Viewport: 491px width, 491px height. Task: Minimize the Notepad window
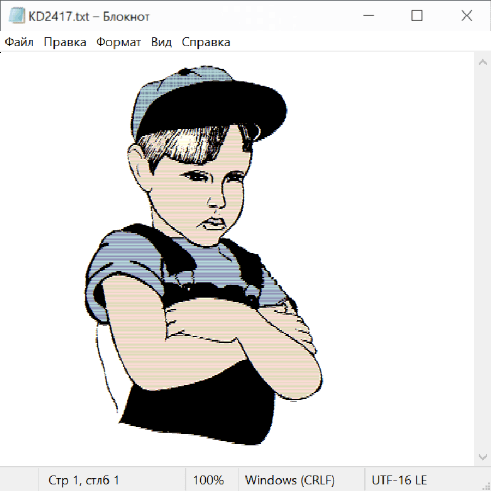[x=367, y=16]
